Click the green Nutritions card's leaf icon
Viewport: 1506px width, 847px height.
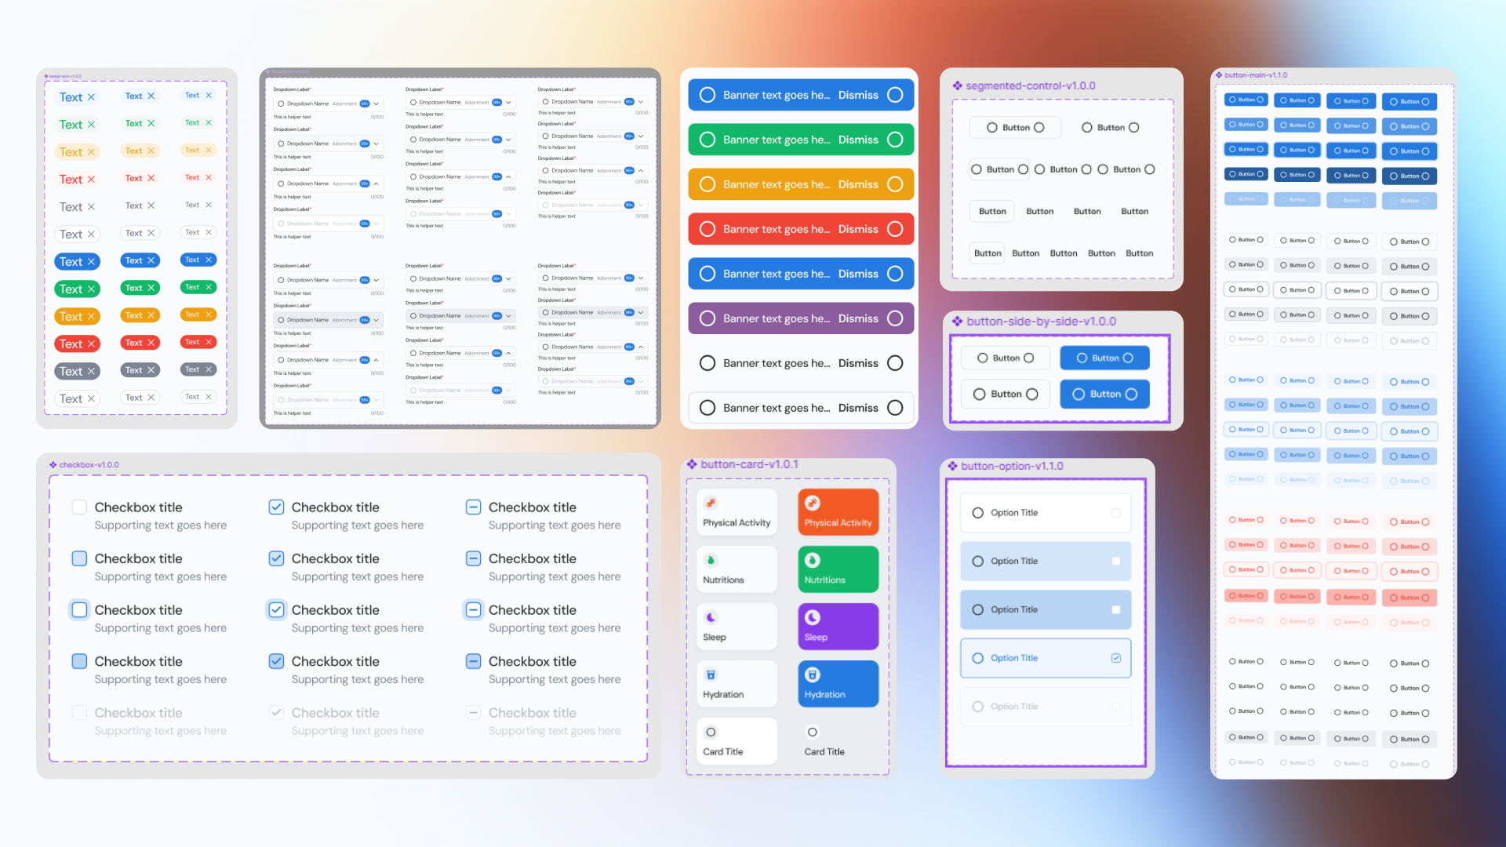coord(813,560)
